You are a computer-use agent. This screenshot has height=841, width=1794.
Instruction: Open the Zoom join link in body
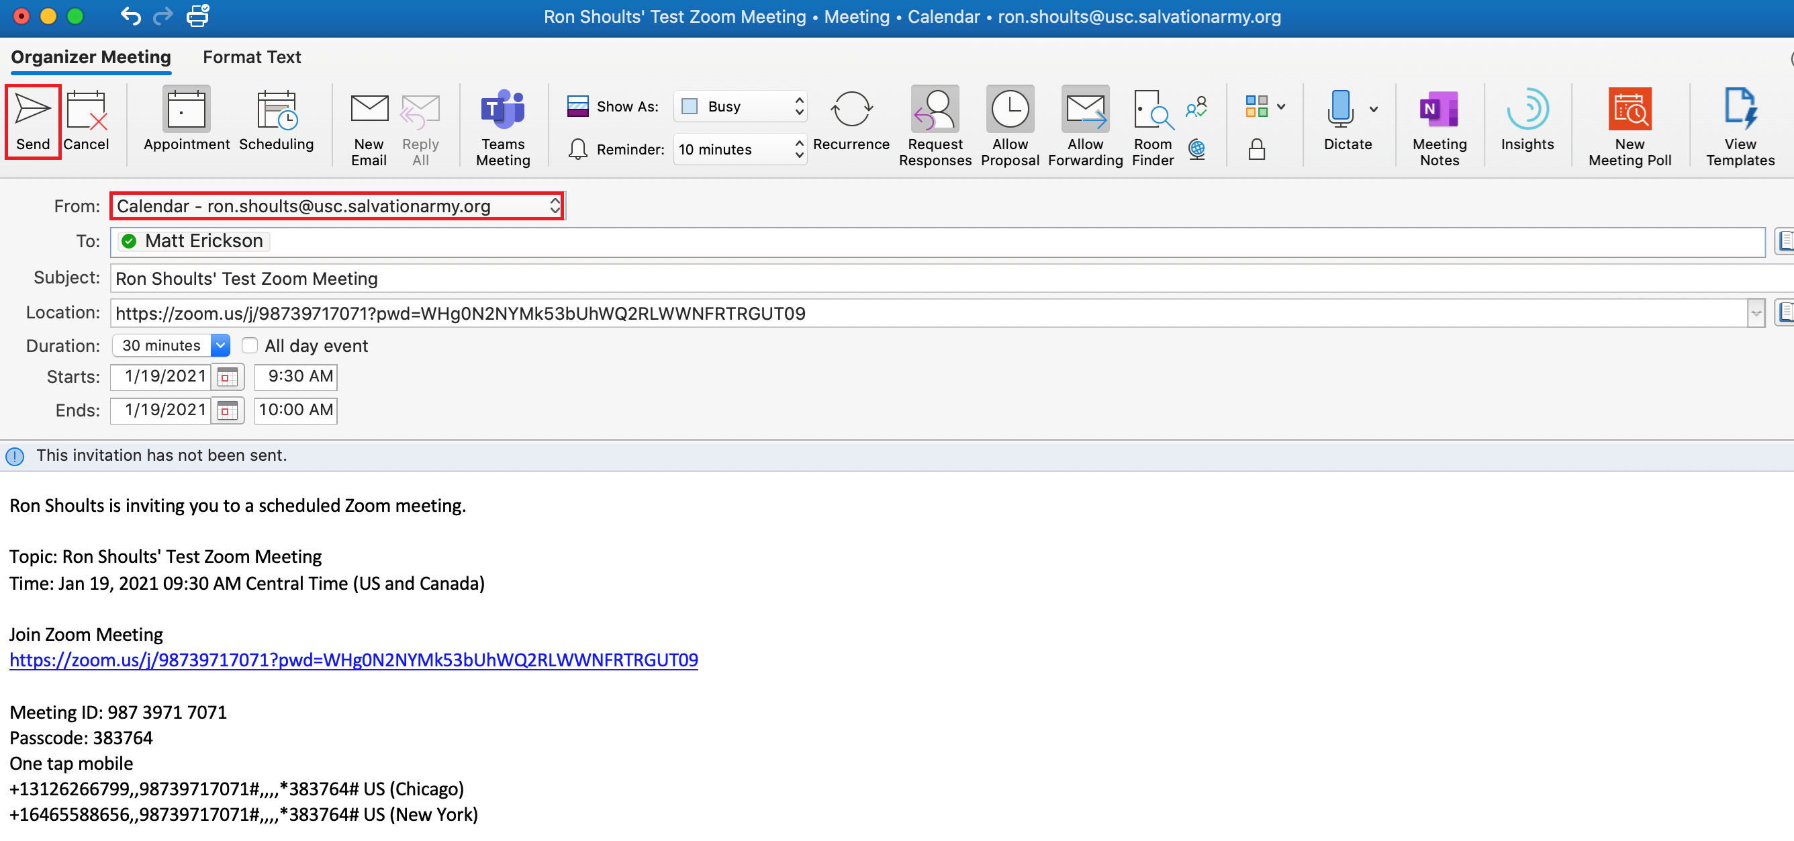coord(353,660)
